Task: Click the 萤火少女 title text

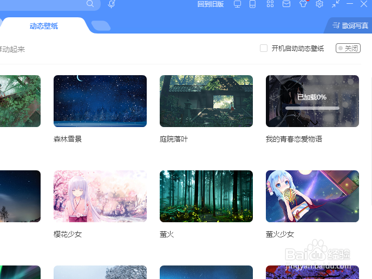Action: (280, 234)
